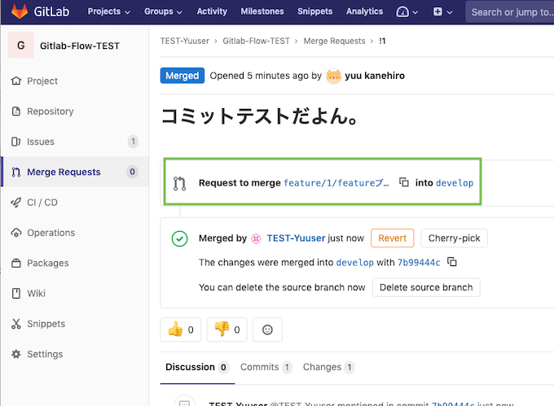Open yuu kanehiro author profile link
Screen dimensions: 554x406
[375, 76]
